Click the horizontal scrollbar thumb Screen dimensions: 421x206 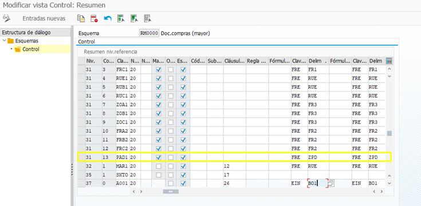[171, 192]
